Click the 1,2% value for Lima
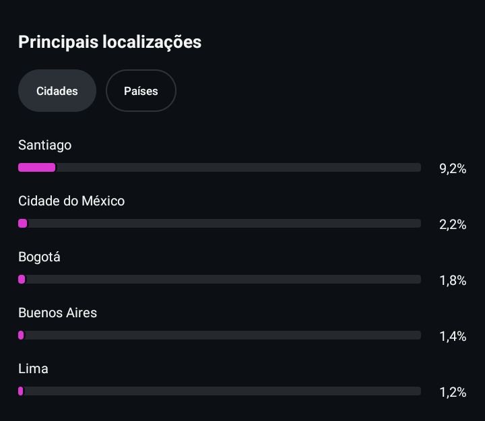The image size is (485, 421). click(453, 392)
